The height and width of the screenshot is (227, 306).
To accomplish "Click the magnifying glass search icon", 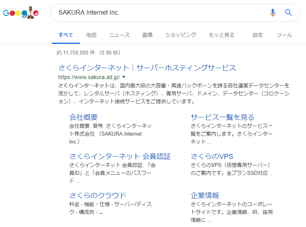I will (x=288, y=13).
